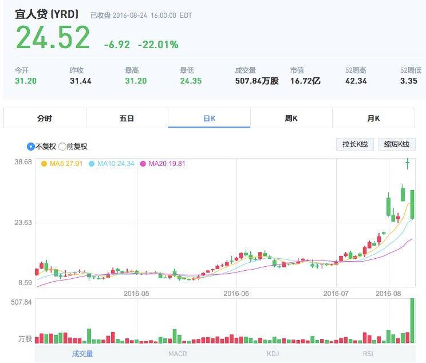The height and width of the screenshot is (363, 426).
Task: Click the 昨收 value 31.44
Action: point(81,81)
